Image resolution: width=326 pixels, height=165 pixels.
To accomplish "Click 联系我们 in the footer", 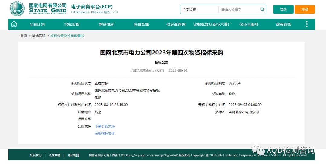I will click(x=36, y=155).
